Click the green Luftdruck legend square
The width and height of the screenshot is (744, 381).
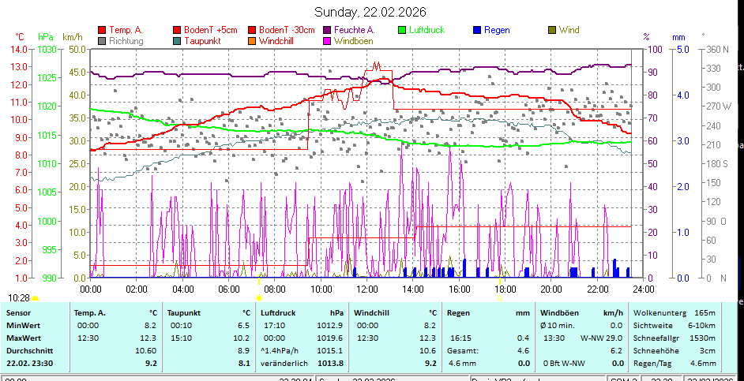402,30
